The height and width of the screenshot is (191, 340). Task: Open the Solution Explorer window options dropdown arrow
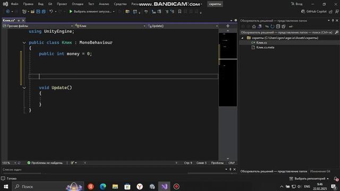click(x=329, y=21)
